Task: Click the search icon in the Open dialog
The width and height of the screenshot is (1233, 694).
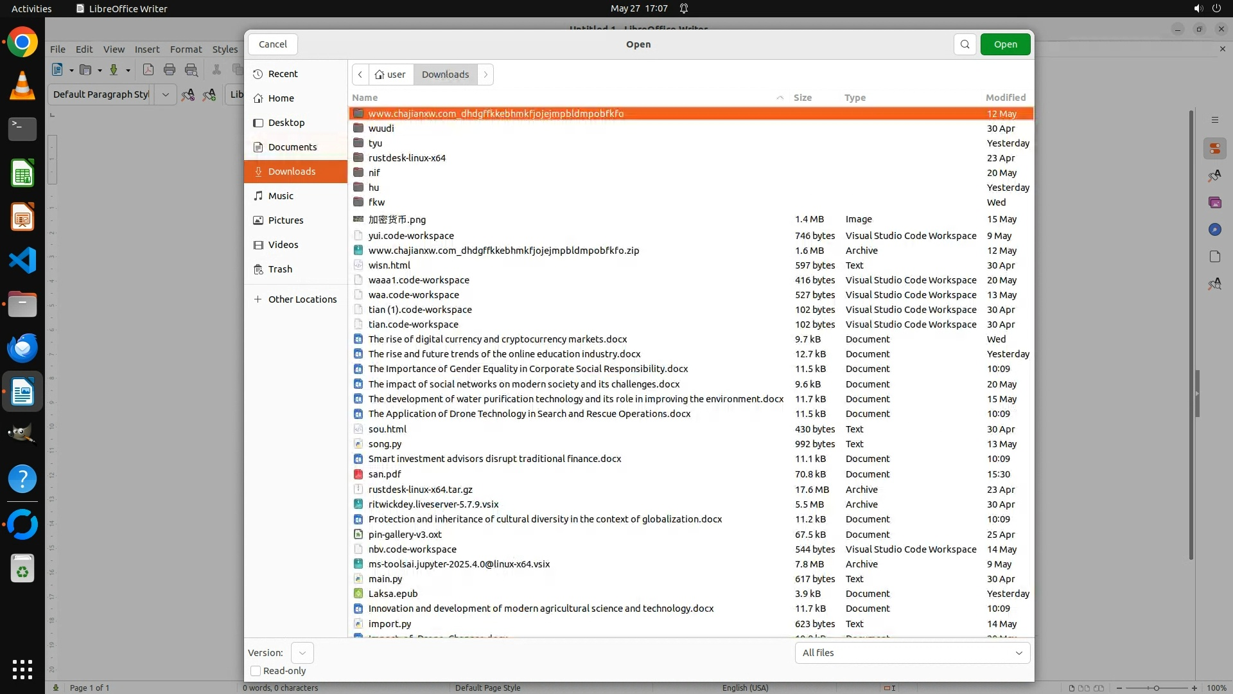Action: click(965, 44)
